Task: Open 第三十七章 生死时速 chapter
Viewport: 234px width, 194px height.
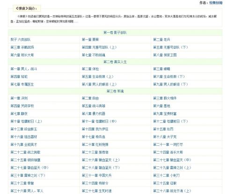Action: tap(97, 191)
